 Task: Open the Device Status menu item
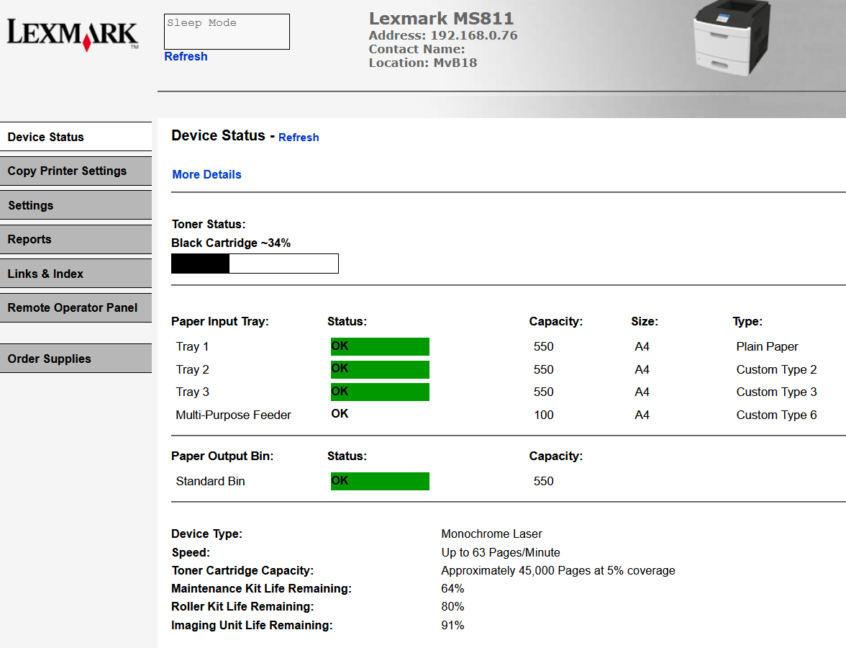[x=76, y=137]
